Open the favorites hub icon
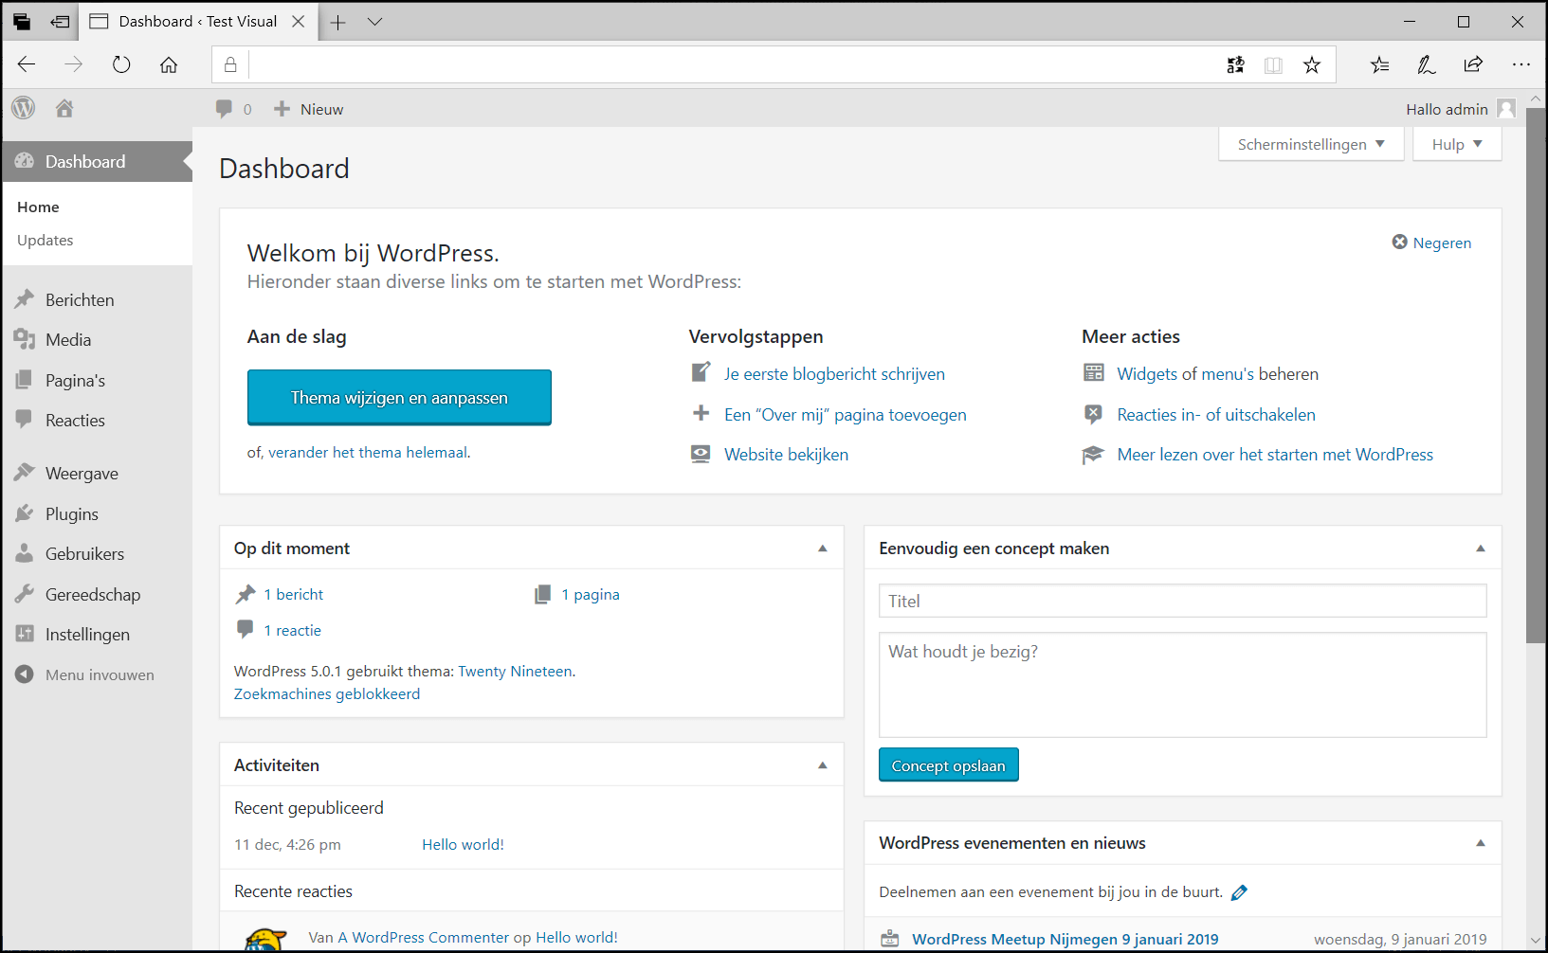Viewport: 1548px width, 953px height. (1379, 64)
